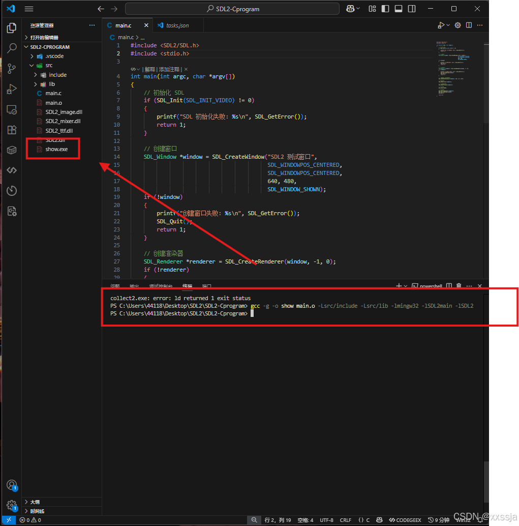Switch to the tasks.json tab

tap(178, 24)
